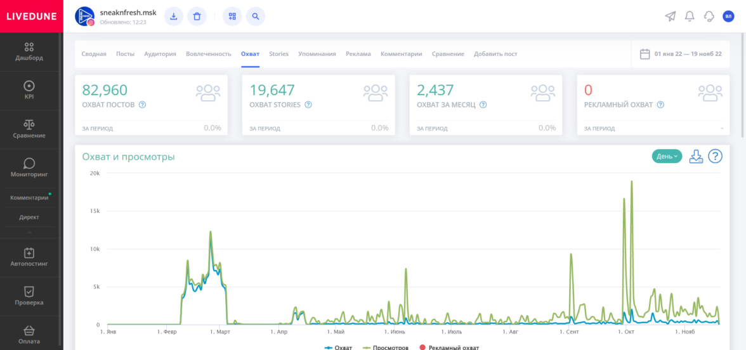Go to Мониторинг in sidebar
746x350 pixels.
click(29, 167)
